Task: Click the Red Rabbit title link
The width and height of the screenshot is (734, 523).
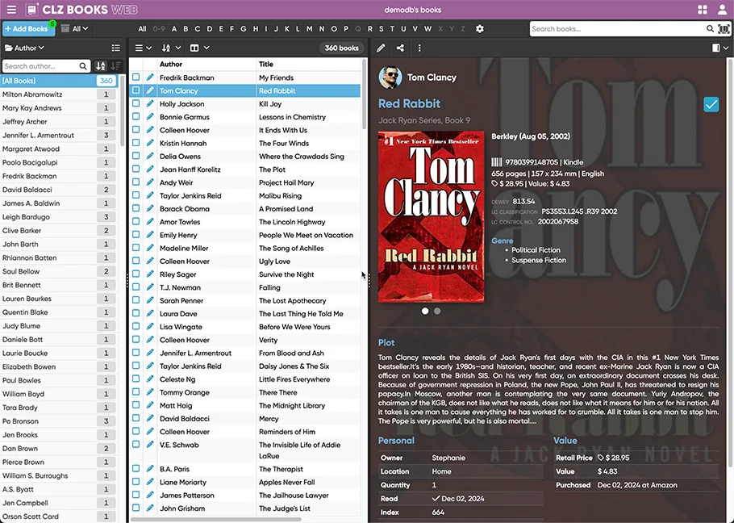Action: (409, 103)
